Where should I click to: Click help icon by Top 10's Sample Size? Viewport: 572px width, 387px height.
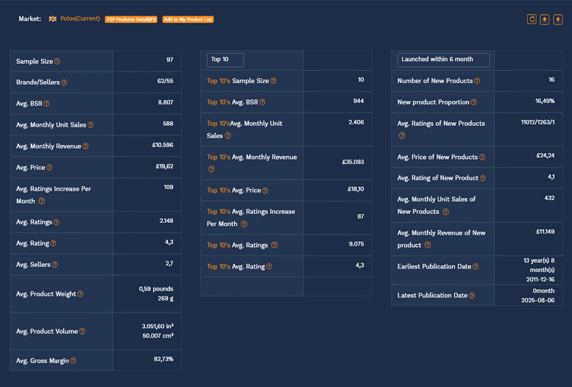[x=273, y=81]
